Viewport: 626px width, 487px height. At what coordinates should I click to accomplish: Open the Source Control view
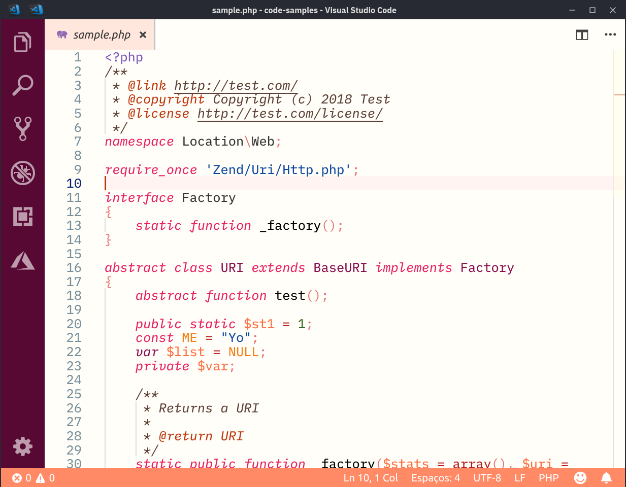(22, 129)
